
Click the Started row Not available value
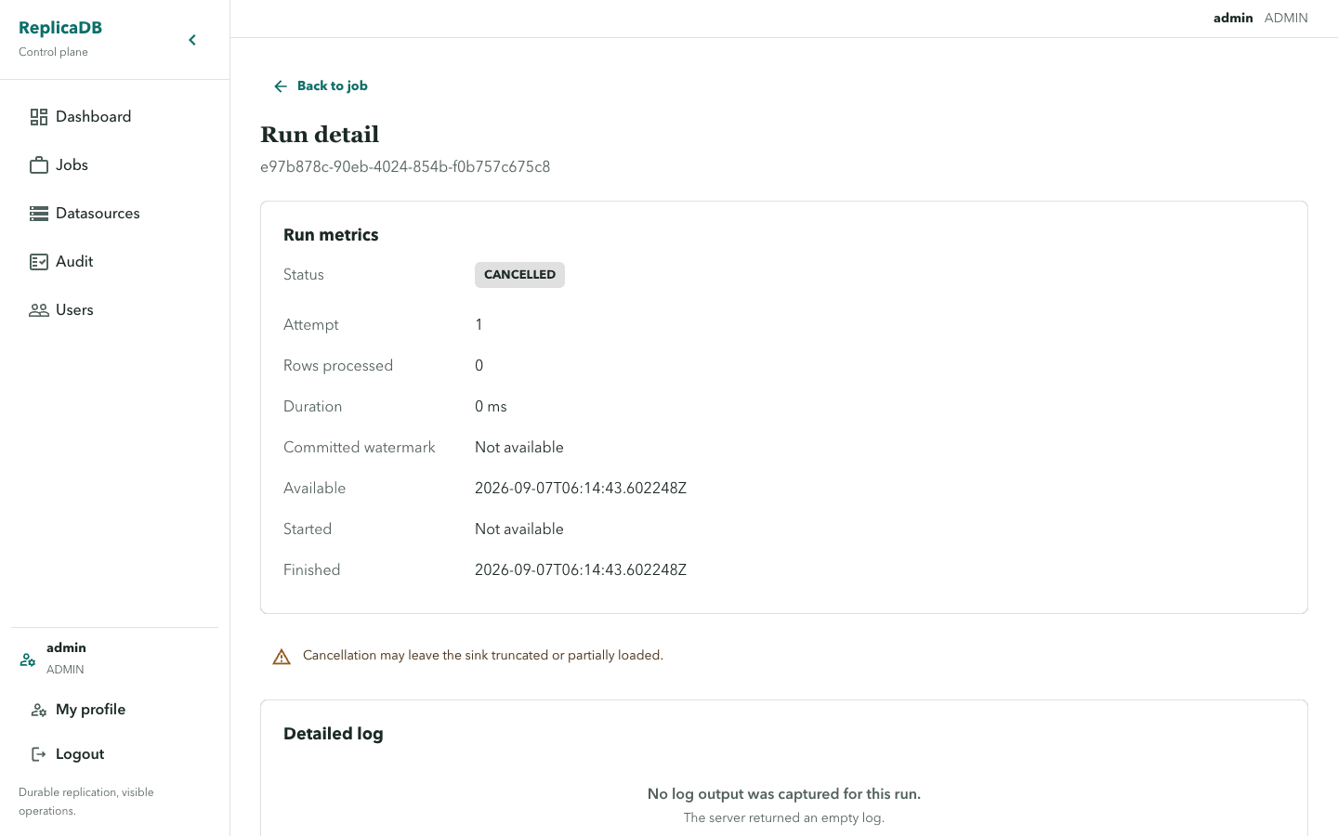(519, 529)
